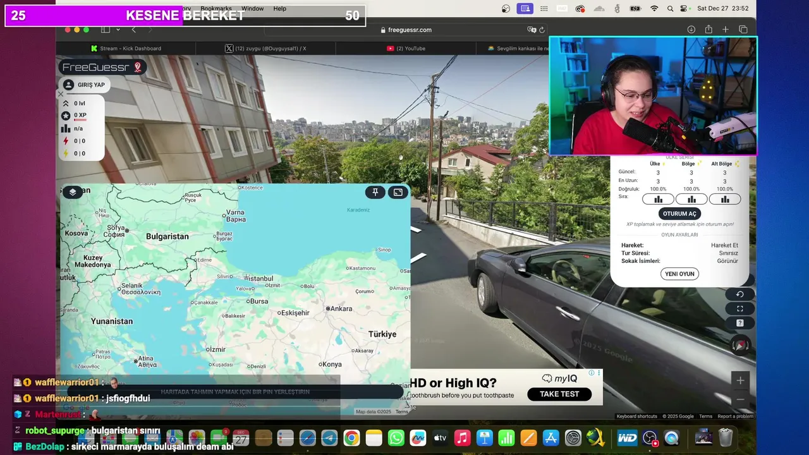
Task: Switch to the YouTube tab
Action: (x=405, y=48)
